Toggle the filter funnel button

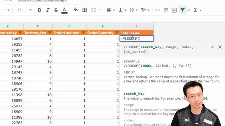click(182, 10)
